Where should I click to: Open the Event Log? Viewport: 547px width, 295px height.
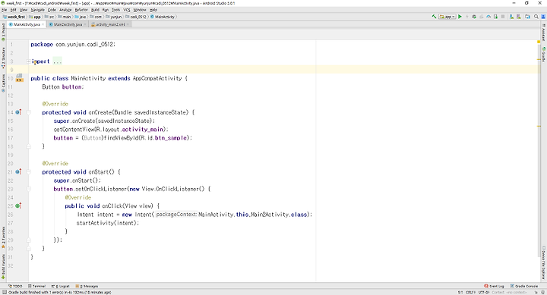tap(494, 286)
